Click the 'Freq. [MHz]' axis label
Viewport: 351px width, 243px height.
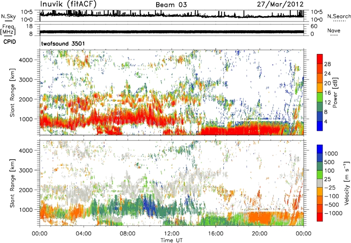(8, 29)
